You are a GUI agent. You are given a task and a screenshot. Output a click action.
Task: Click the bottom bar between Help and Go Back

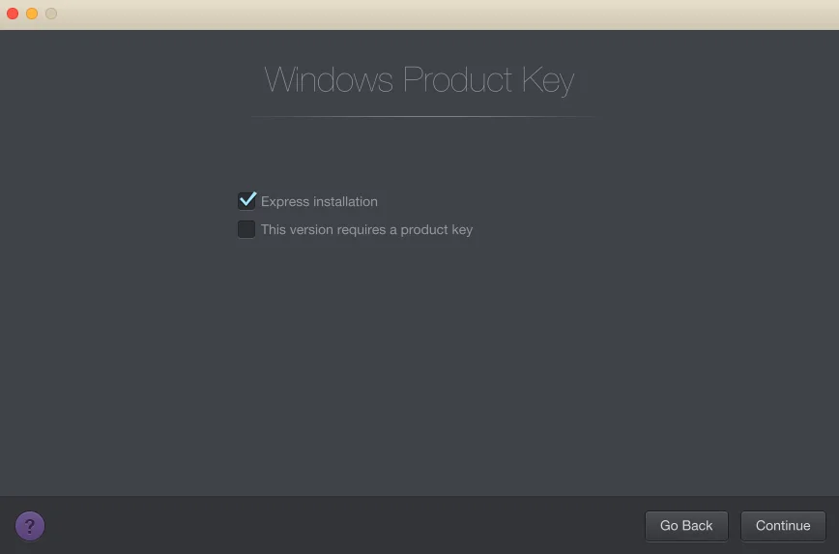338,526
